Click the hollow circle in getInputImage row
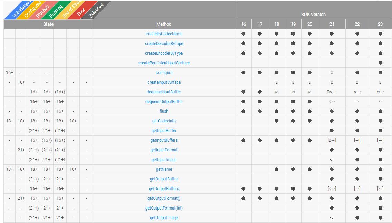The width and height of the screenshot is (392, 223). tap(332, 159)
